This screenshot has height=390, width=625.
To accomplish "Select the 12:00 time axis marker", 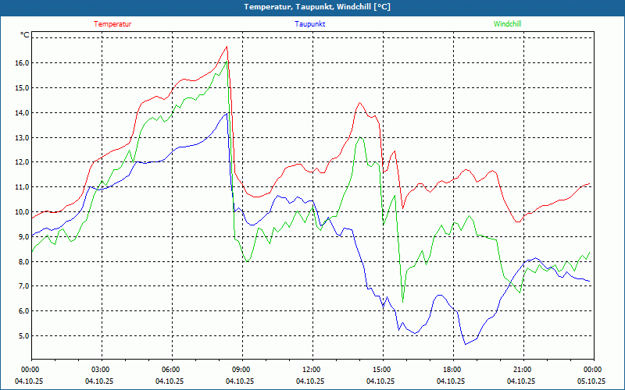I will click(x=312, y=370).
